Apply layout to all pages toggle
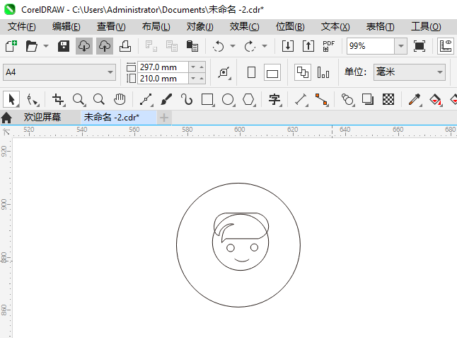457x338 pixels. click(x=303, y=72)
